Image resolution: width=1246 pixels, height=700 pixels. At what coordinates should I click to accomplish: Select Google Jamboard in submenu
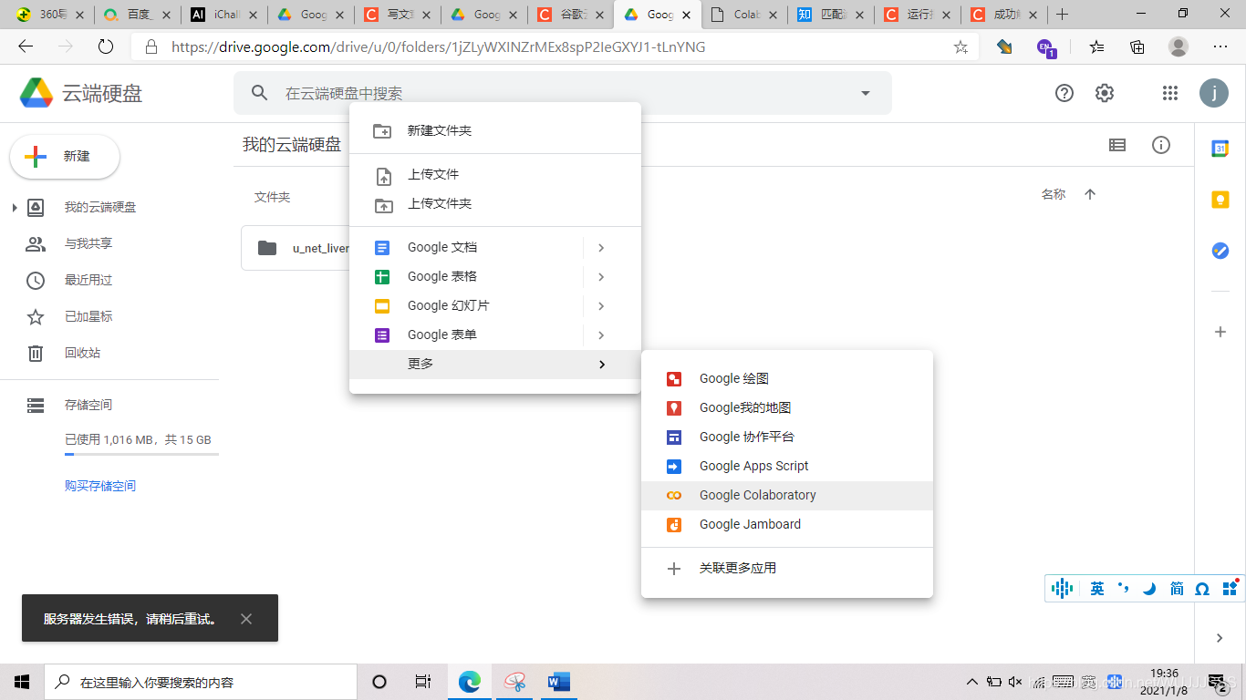(787, 524)
